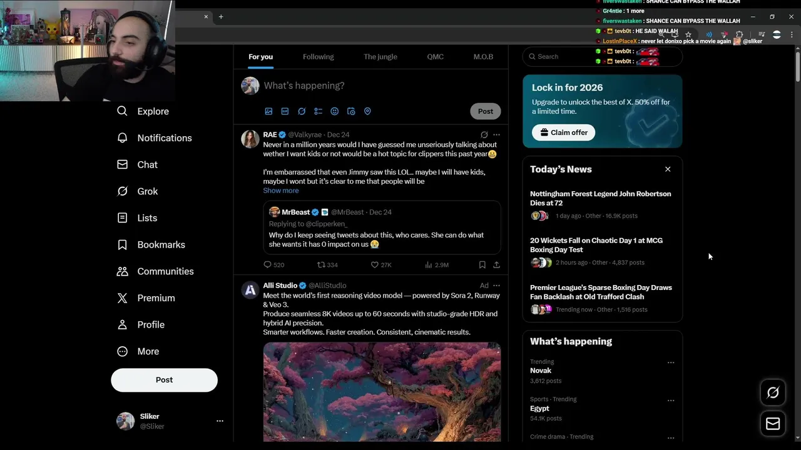
Task: Open Profile in the sidebar
Action: [x=141, y=325]
